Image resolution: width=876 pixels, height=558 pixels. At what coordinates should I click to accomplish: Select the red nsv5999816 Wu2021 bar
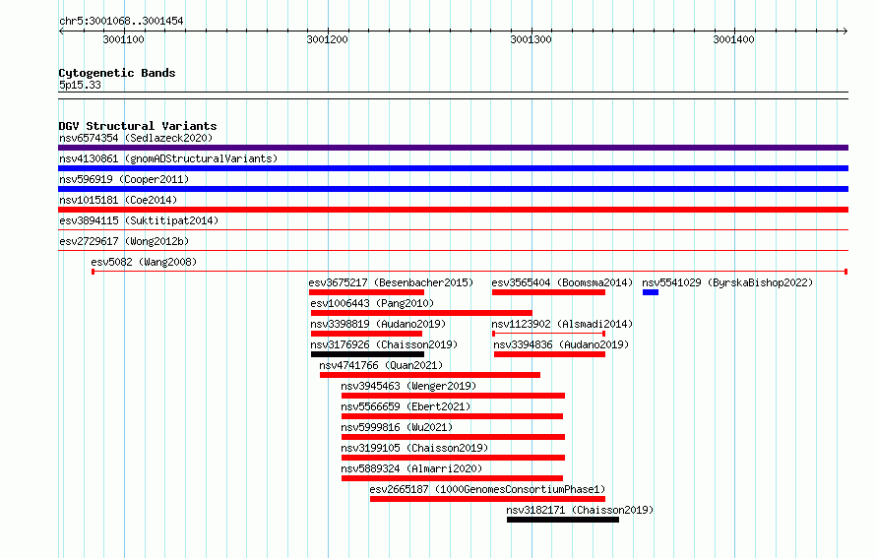coord(453,437)
